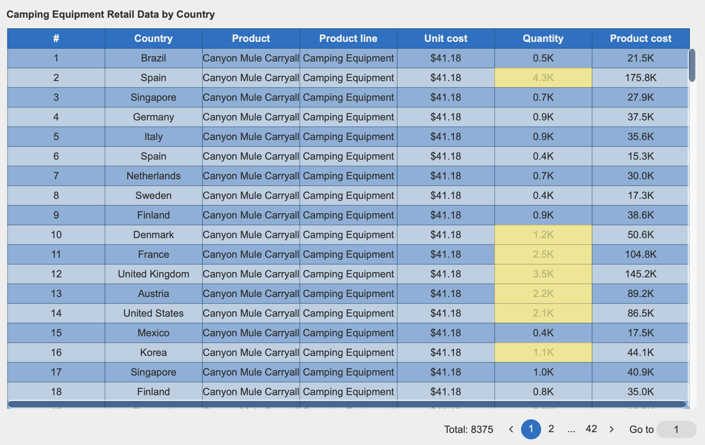Select the Netherlands row country cell
Screen dimensions: 705x445
coord(153,176)
